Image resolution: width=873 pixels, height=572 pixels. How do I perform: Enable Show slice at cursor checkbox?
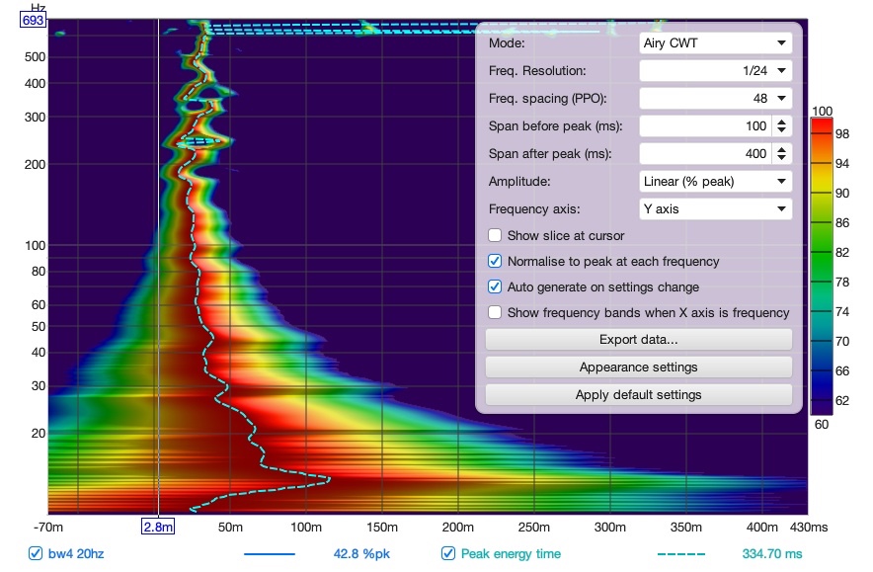495,235
